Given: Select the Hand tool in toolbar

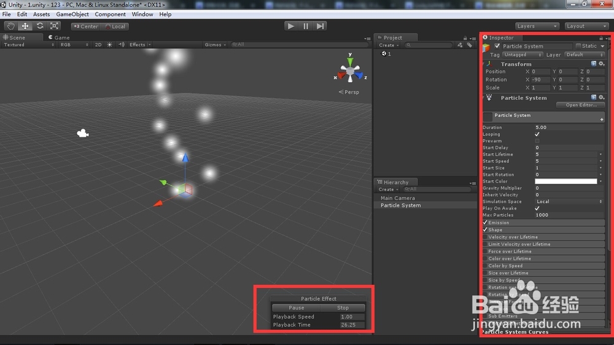Looking at the screenshot, I should point(10,26).
